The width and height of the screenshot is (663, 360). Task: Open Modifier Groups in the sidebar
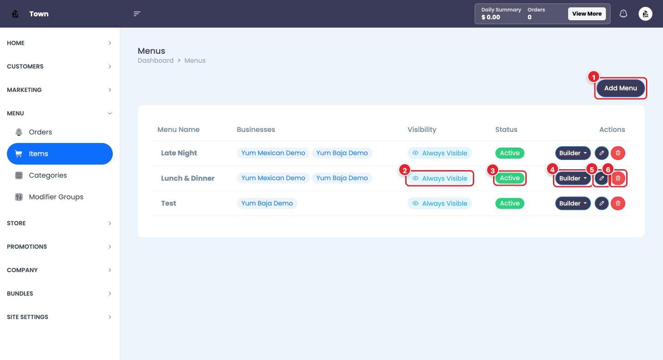click(60, 197)
